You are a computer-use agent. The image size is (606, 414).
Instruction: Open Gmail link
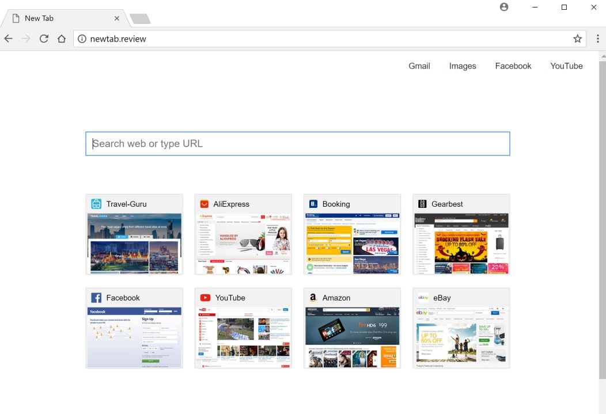(419, 66)
